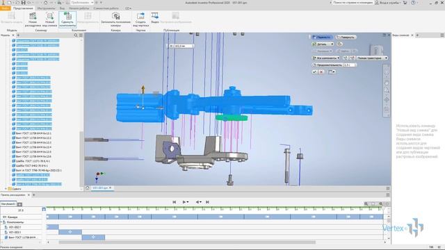Click the Home icon in quick access toolbar
The image size is (445, 250).
coord(45,3)
